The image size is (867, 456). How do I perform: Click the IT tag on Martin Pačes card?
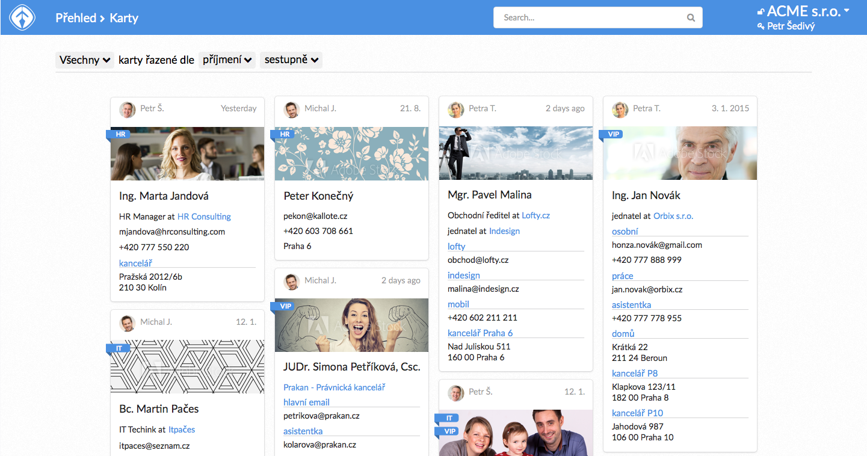tap(119, 348)
